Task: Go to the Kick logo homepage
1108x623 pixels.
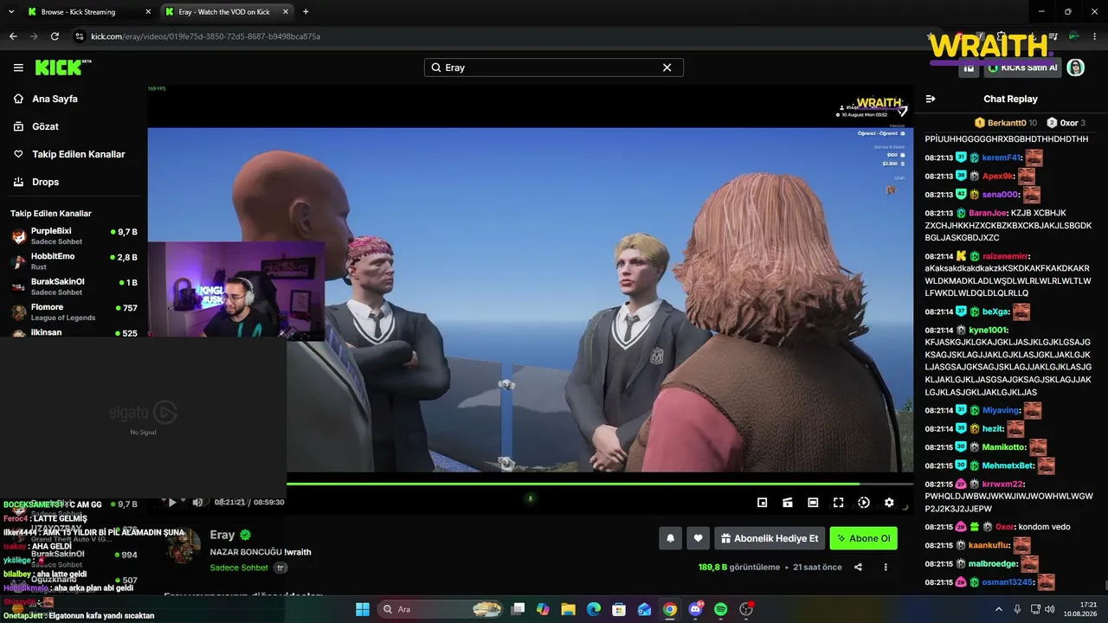Action: click(x=63, y=67)
